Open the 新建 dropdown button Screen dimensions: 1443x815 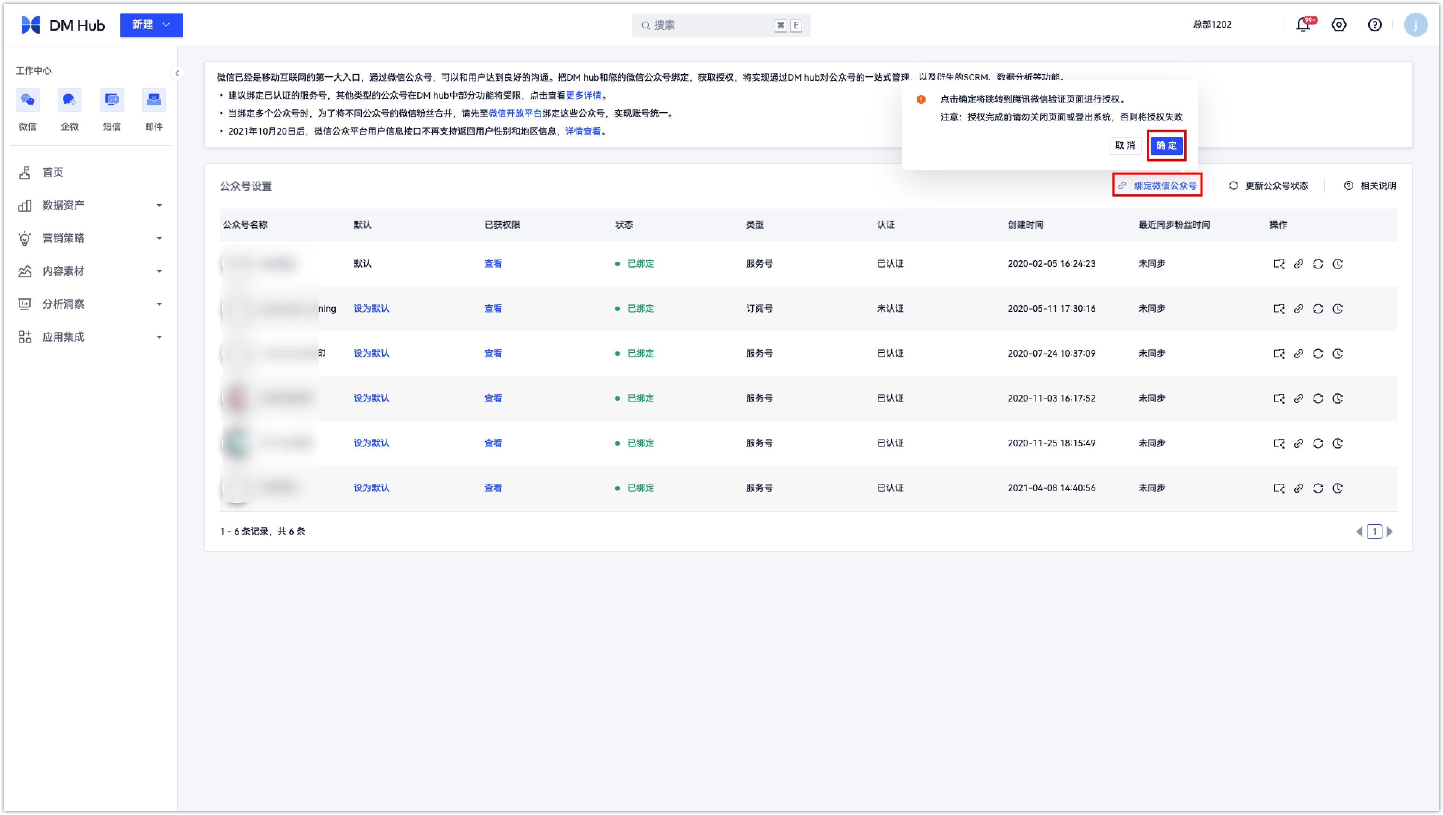[151, 25]
